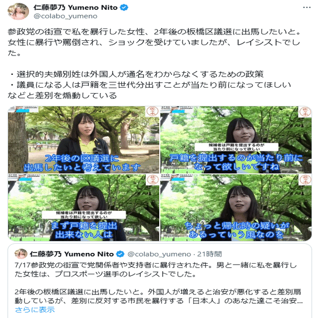Image resolution: width=318 pixels, height=318 pixels.
Task: Click red stamp logo on bottom-right video image
Action: point(305,180)
